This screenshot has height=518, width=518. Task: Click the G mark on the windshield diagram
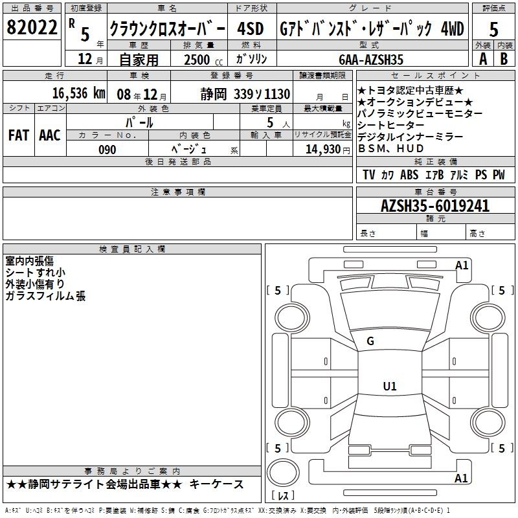(x=370, y=341)
